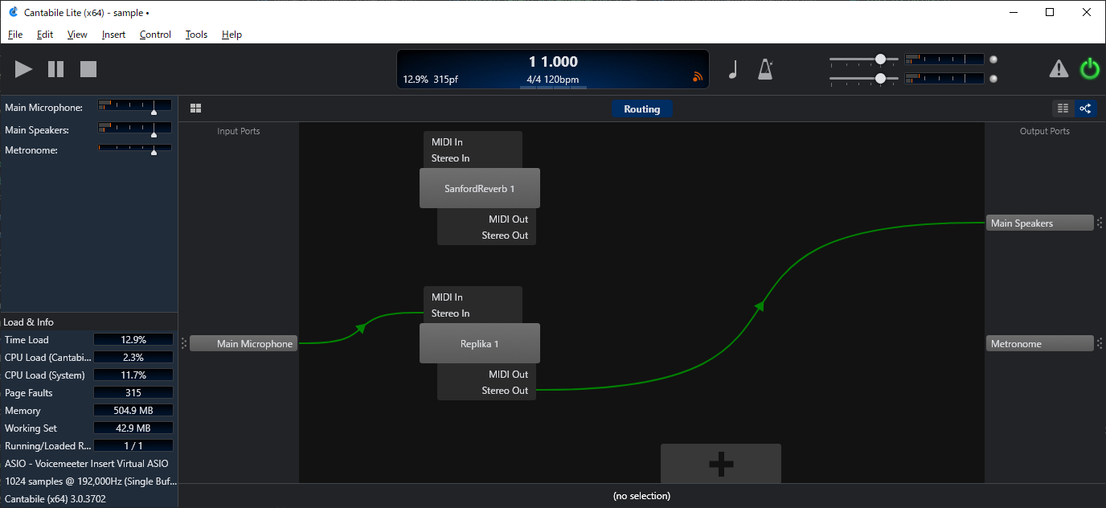Click the Main Speakers output port
The width and height of the screenshot is (1106, 508).
(1038, 223)
